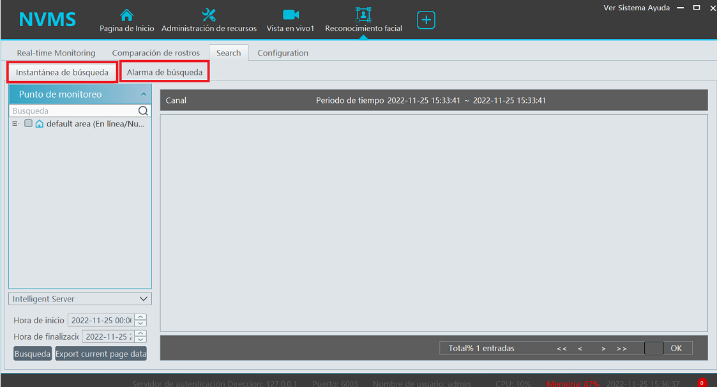
Task: Collapse the Punto de monitoreo panel
Action: (x=144, y=95)
